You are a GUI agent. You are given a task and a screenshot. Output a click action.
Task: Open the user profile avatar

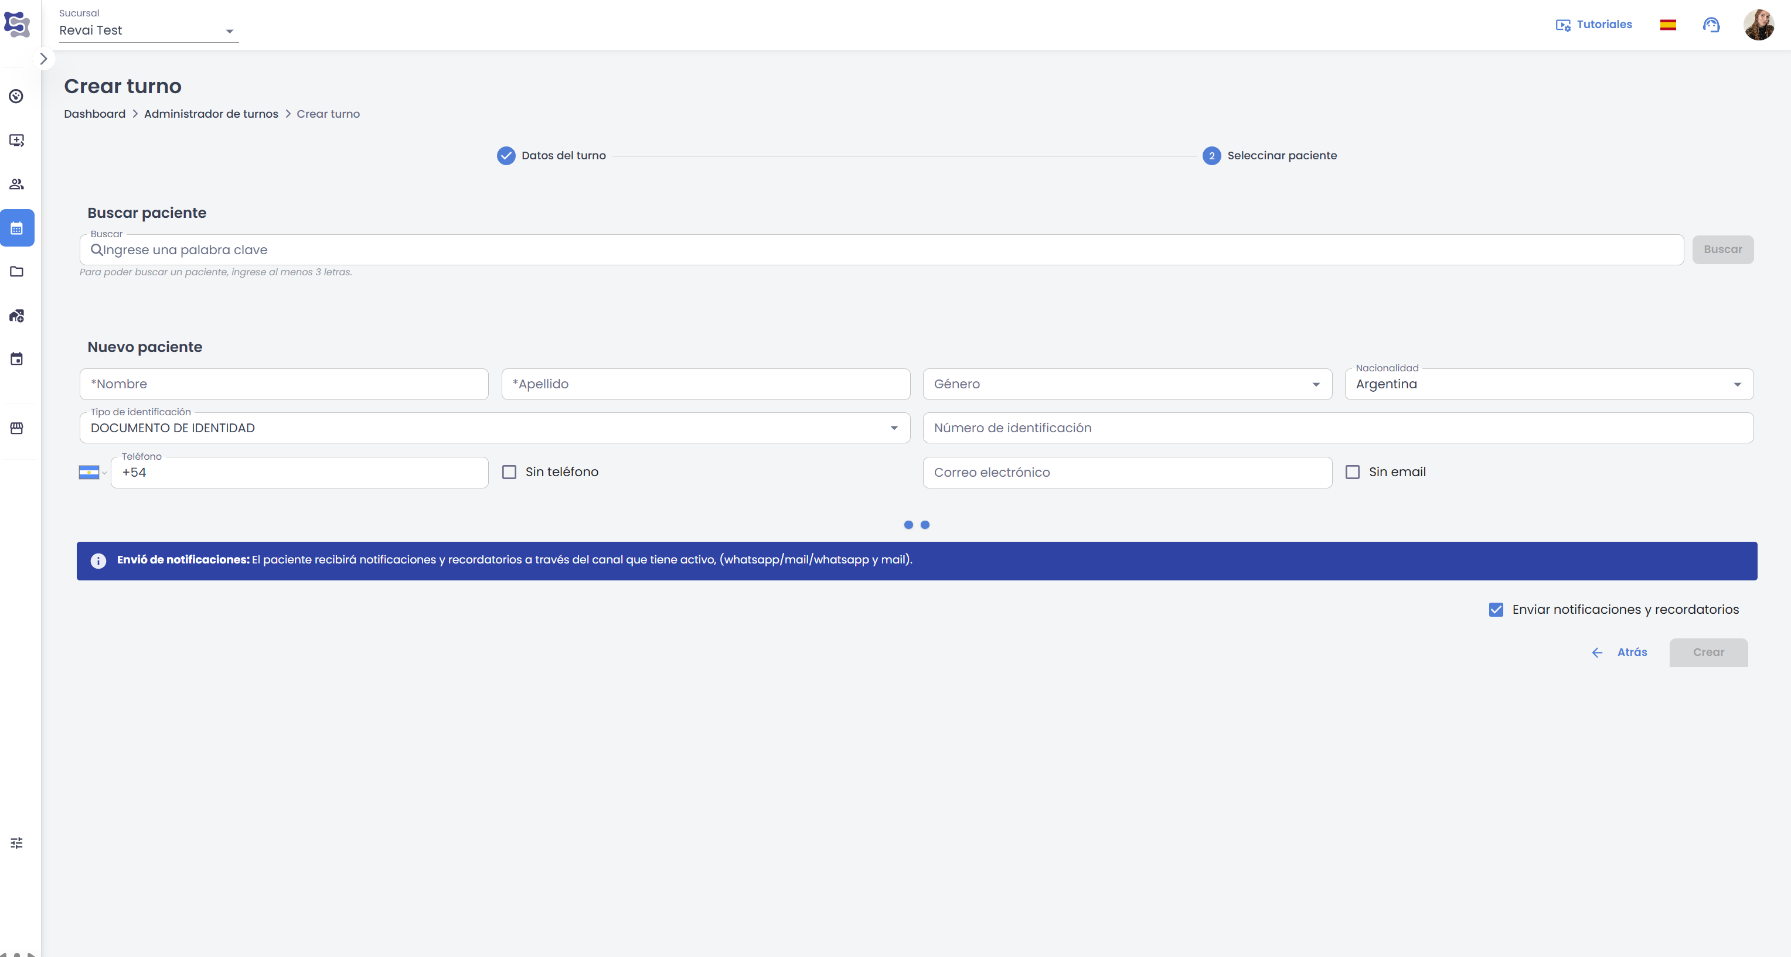1758,25
